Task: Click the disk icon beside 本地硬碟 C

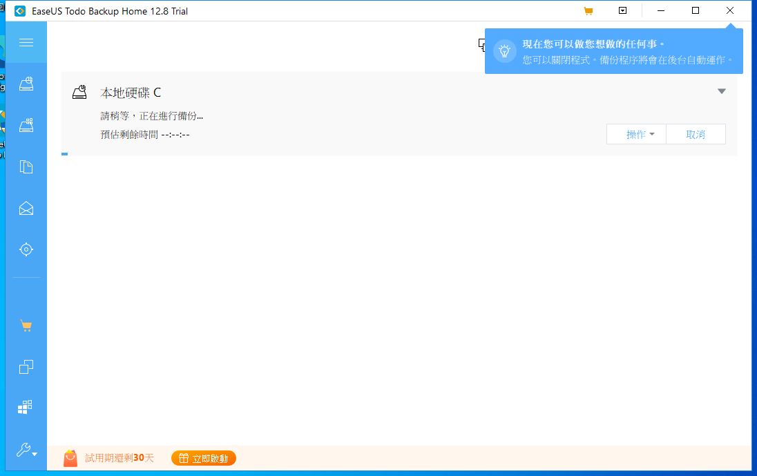Action: [79, 92]
